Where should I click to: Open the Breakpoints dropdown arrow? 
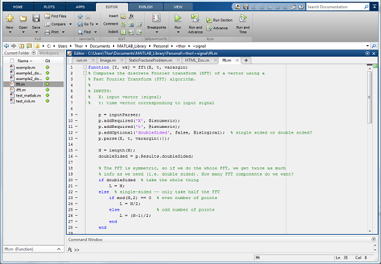(x=157, y=32)
